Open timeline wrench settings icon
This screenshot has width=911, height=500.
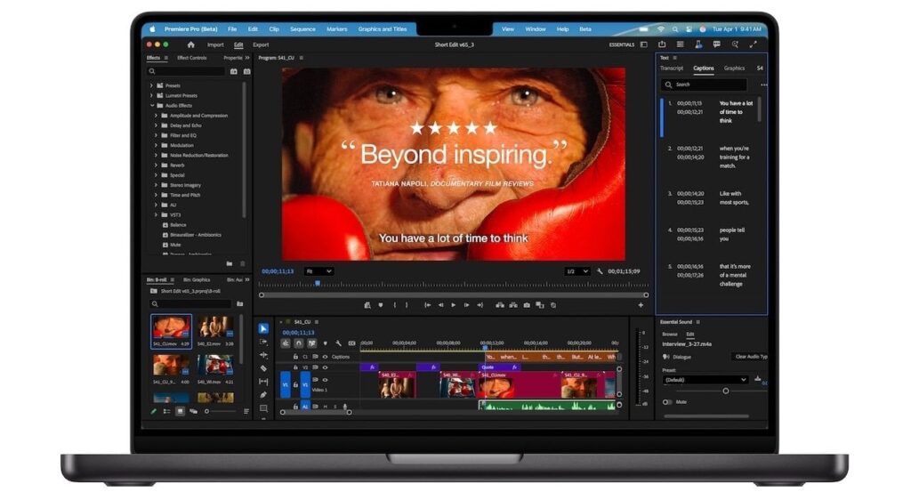tap(338, 343)
